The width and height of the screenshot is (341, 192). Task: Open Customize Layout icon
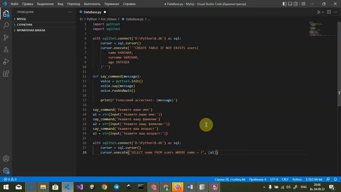(x=303, y=4)
